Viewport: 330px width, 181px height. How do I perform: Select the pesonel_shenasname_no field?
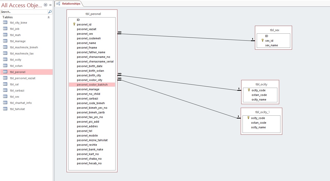tap(92, 57)
